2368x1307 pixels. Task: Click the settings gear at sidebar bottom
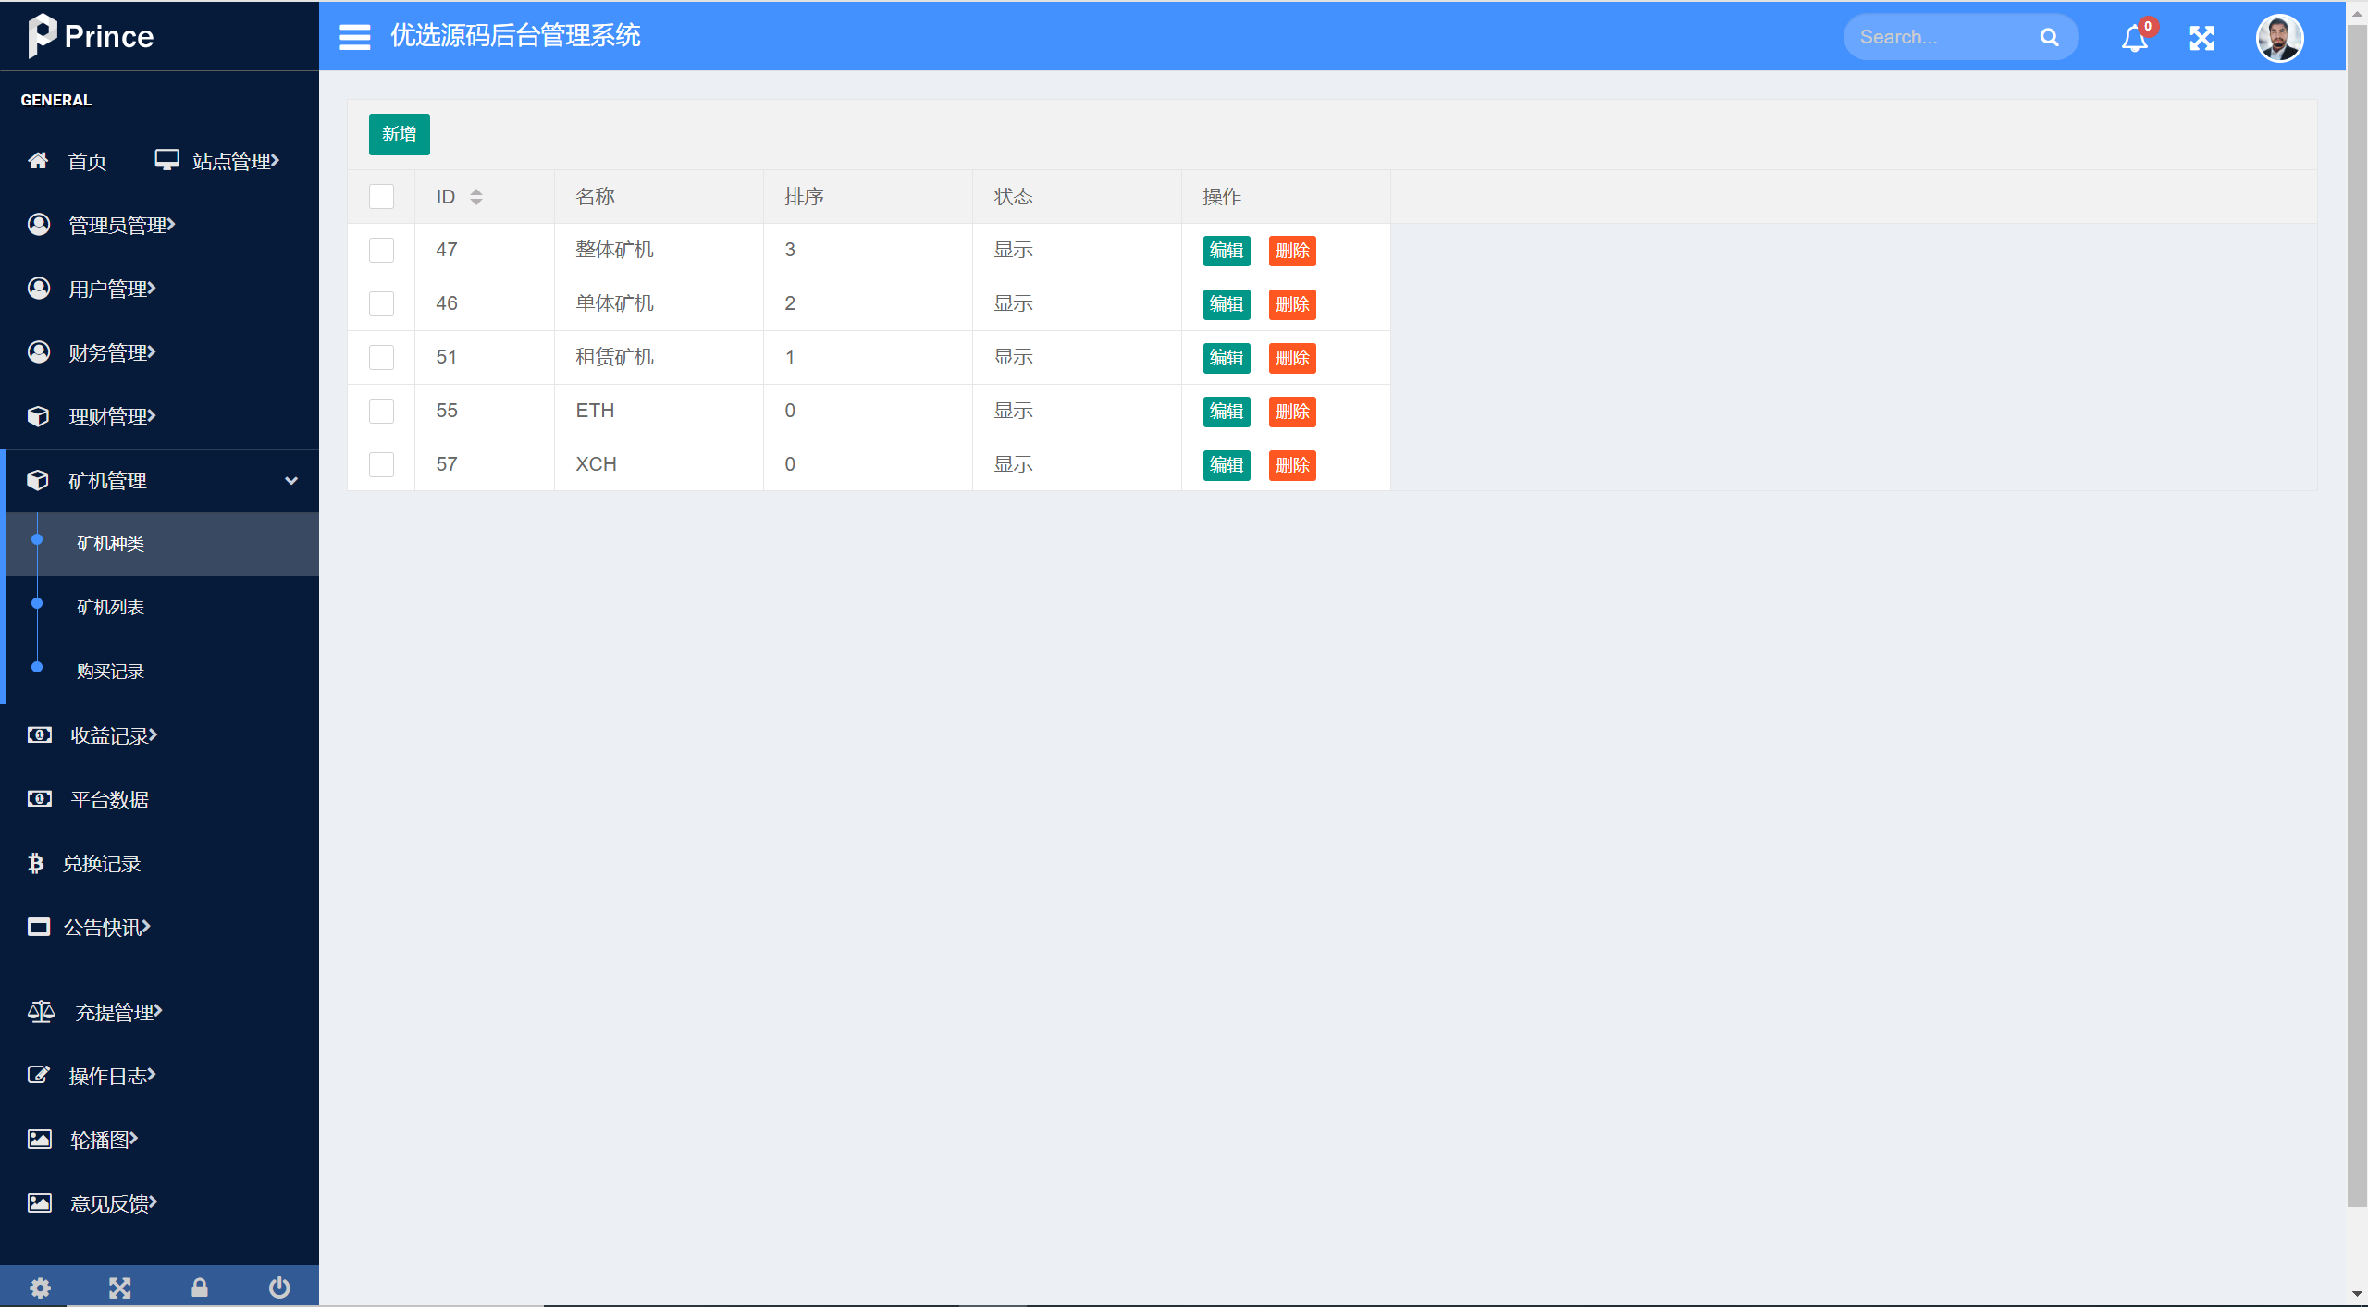point(40,1287)
